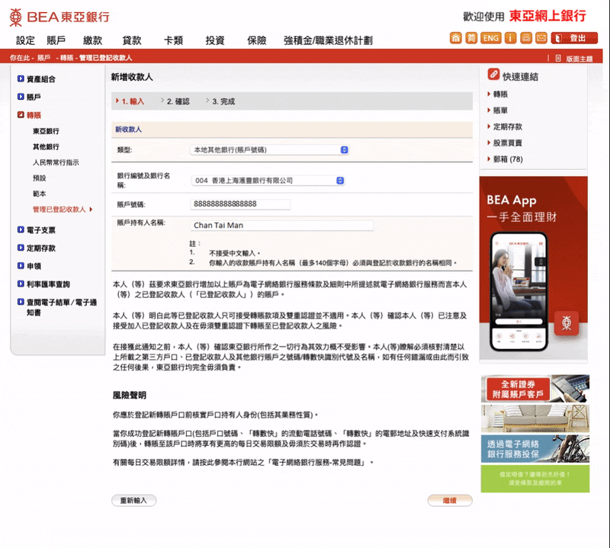Open the information "i" icon

point(510,37)
